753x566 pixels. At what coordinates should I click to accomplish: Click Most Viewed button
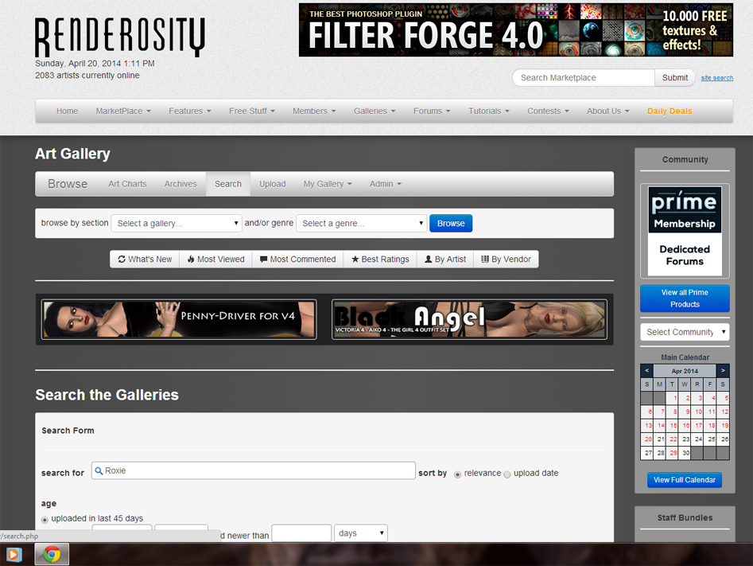click(x=216, y=260)
